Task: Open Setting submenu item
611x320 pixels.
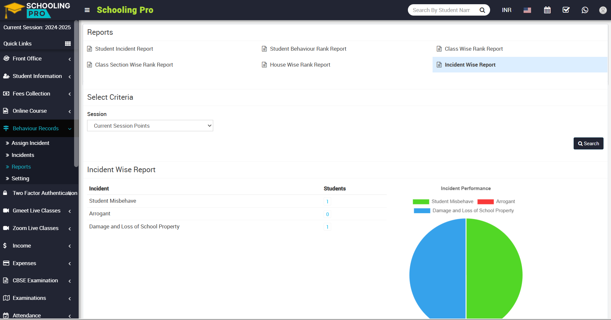Action: (20, 178)
